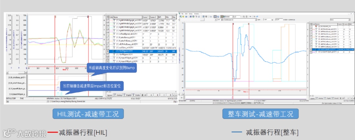Click the first toolbar icon left of Open
The height and width of the screenshot is (140, 355).
180,17
